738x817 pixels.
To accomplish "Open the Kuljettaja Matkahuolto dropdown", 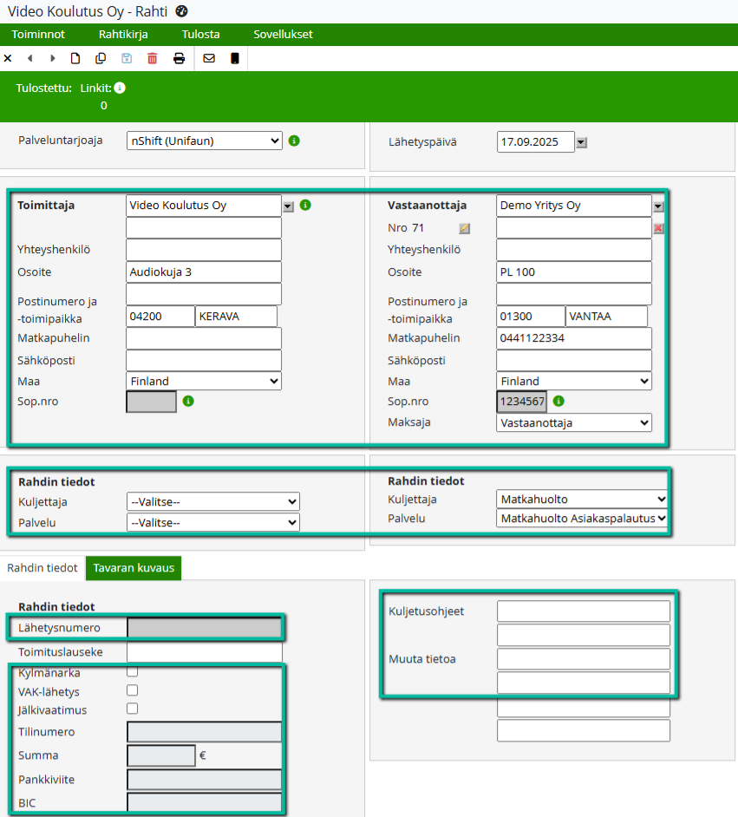I will pos(582,500).
